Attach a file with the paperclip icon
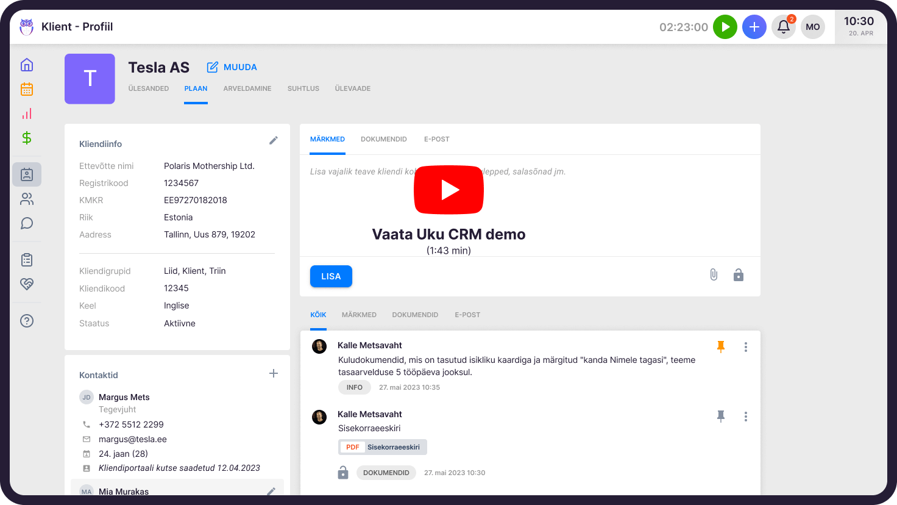 714,275
